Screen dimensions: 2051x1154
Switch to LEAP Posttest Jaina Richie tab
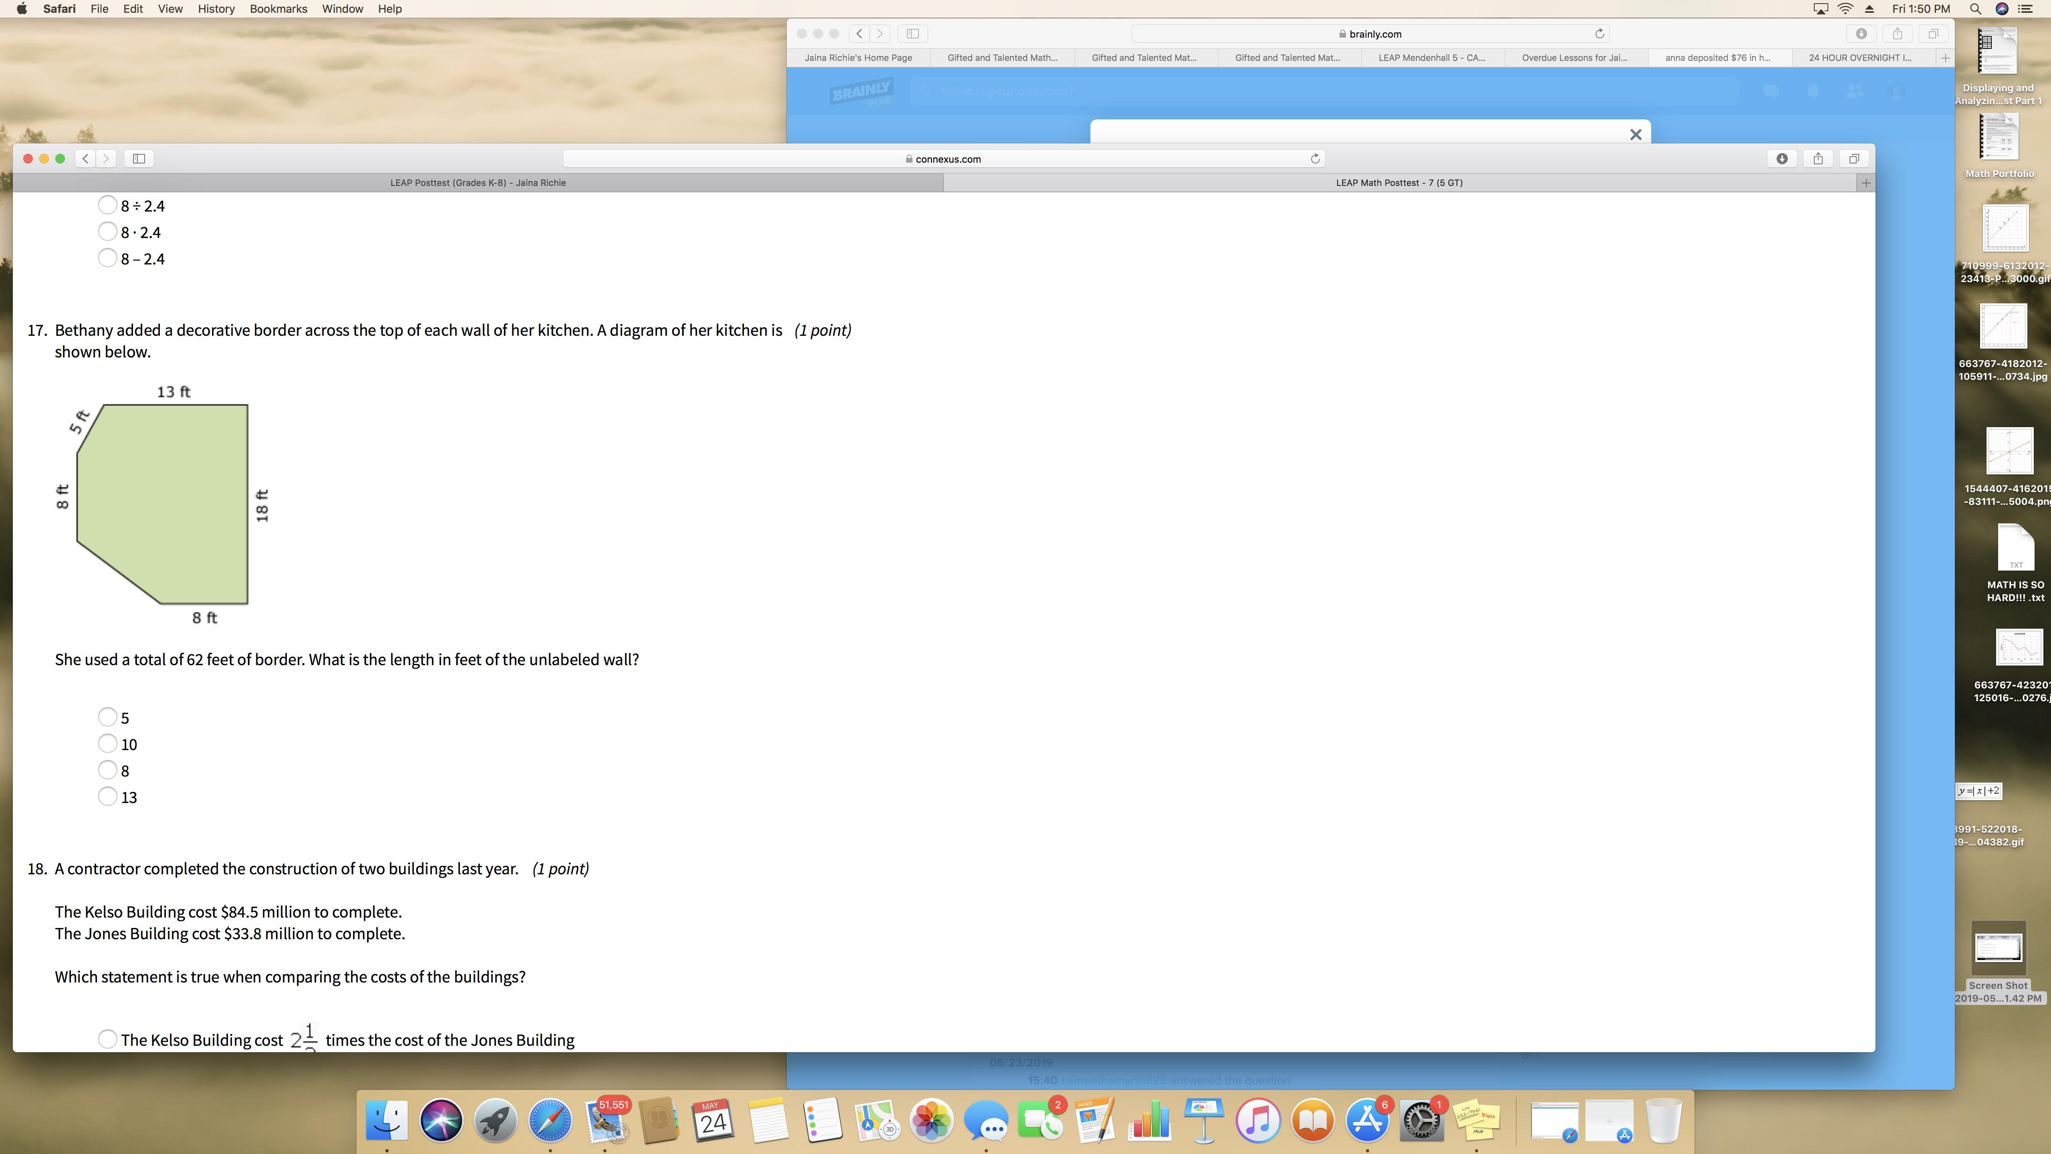coord(478,183)
